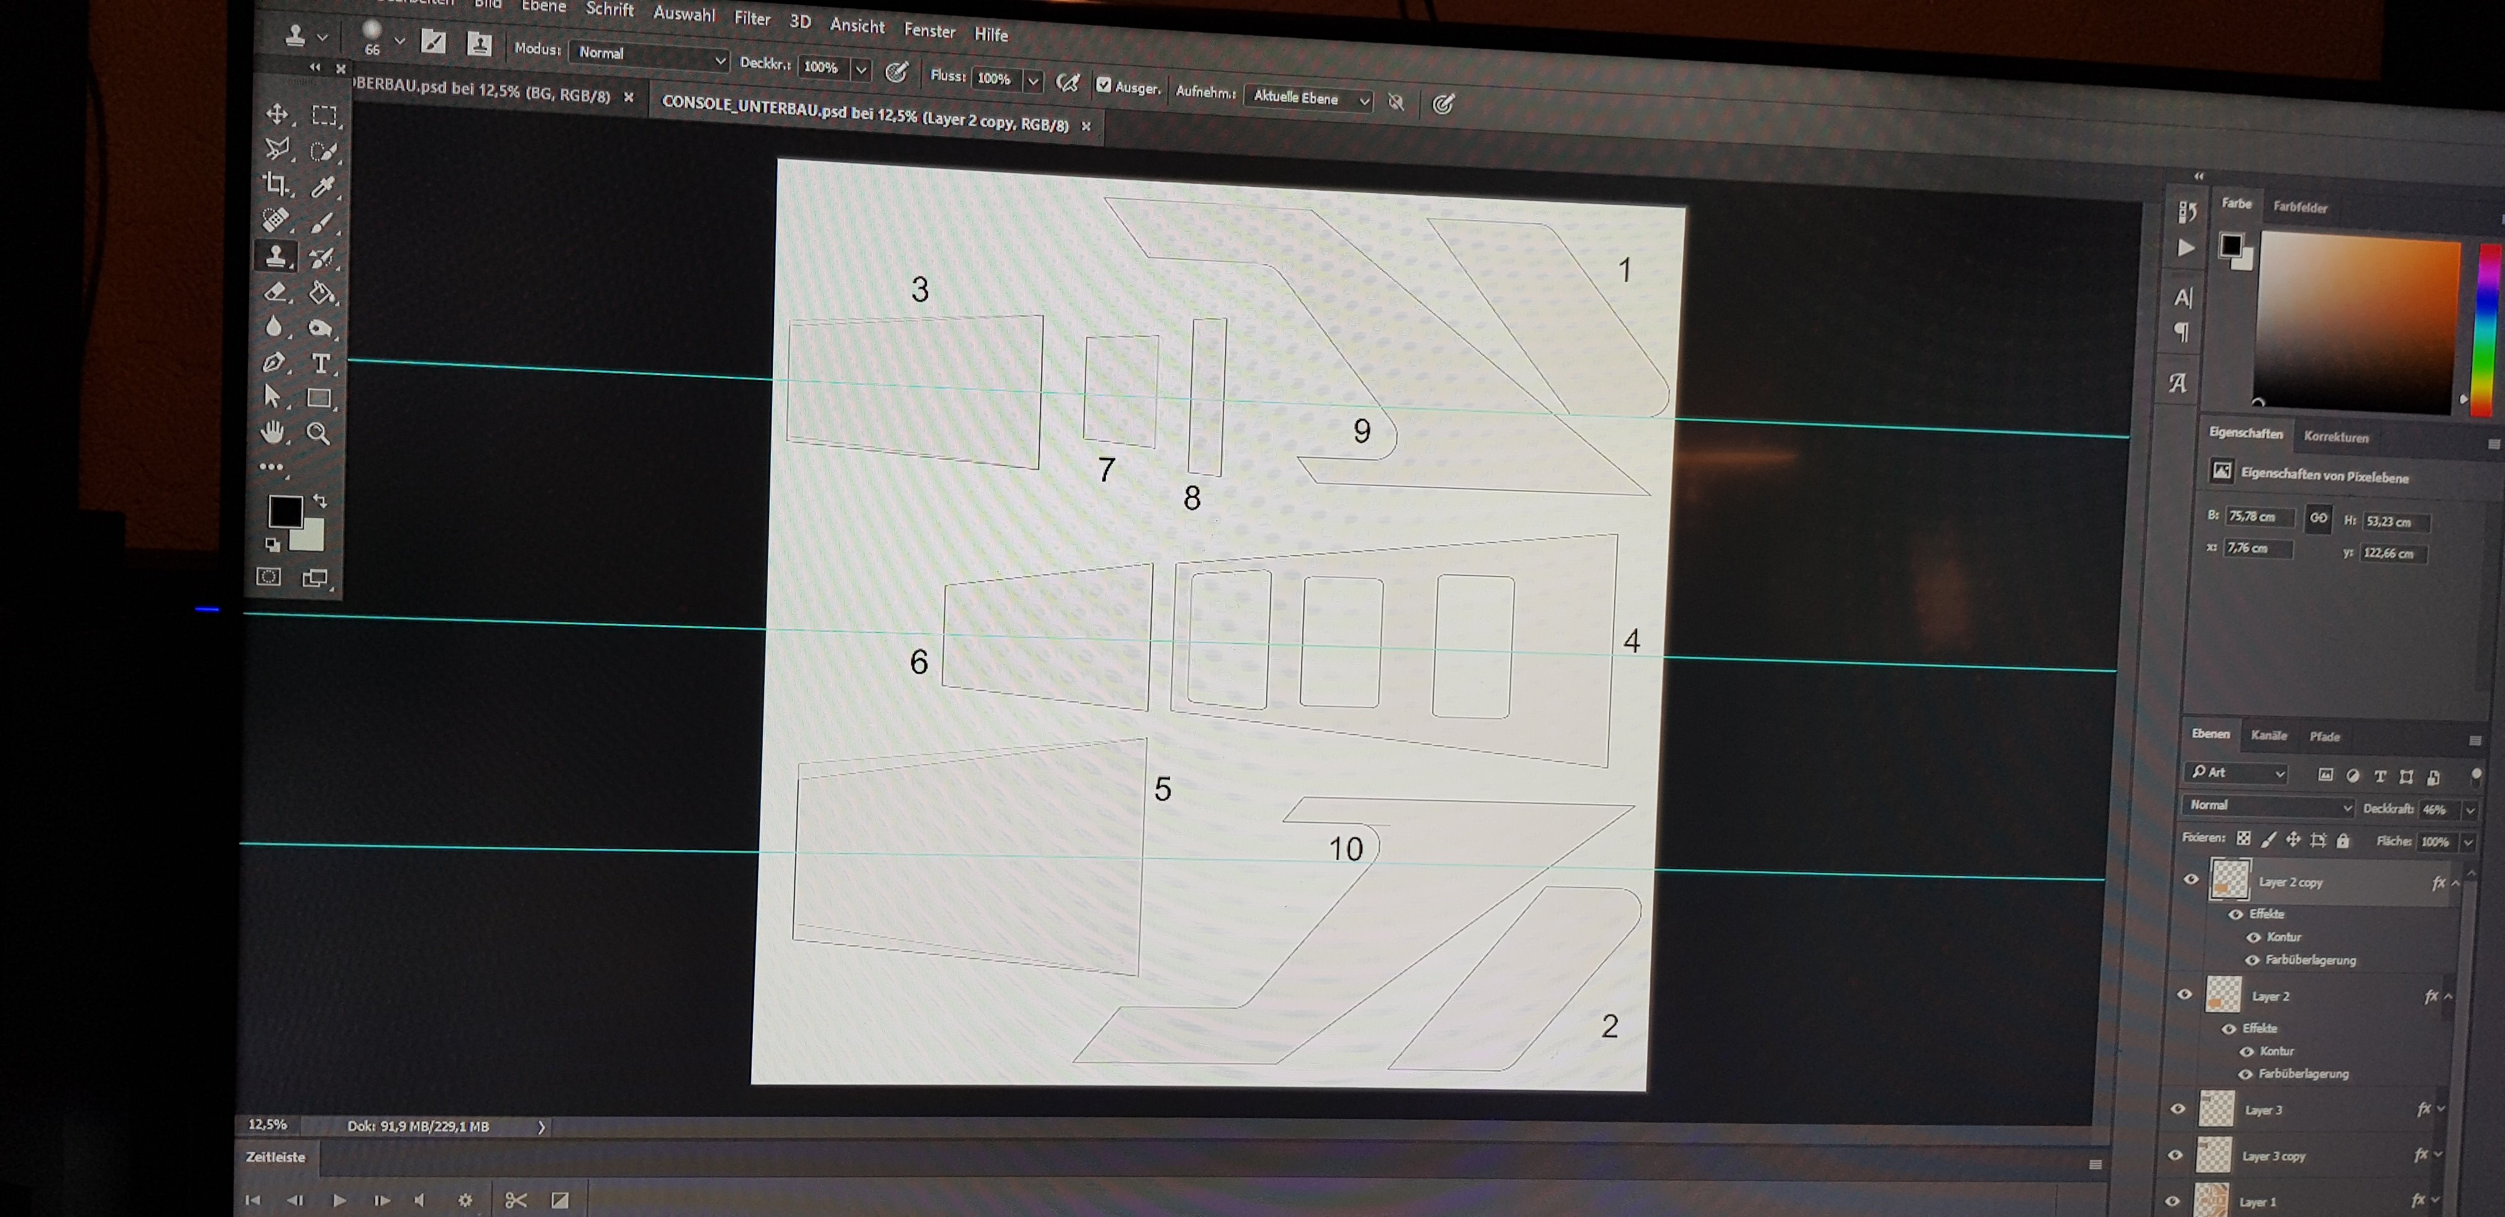Toggle the Ausger. aligned checkbox
Viewport: 2505px width, 1217px height.
tap(1104, 84)
